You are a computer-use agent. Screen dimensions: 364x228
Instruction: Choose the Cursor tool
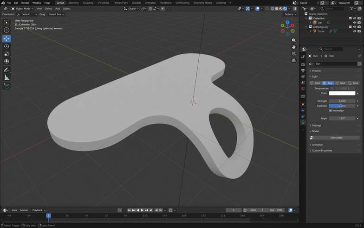pyautogui.click(x=6, y=30)
